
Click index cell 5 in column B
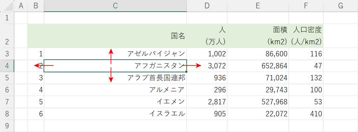(x=36, y=102)
